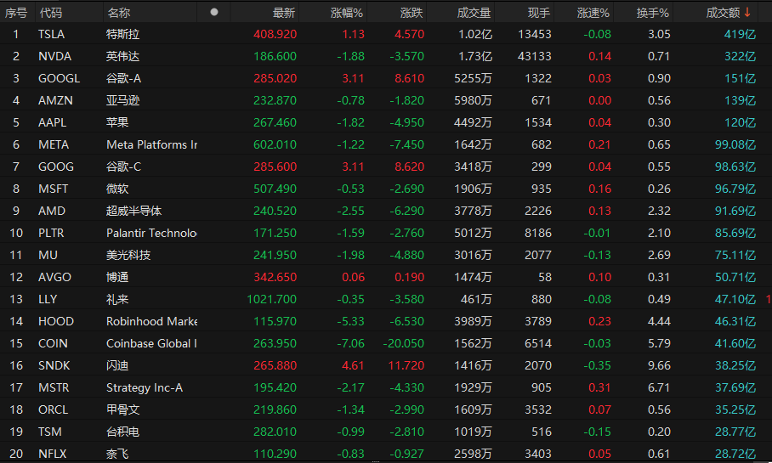
Task: Click the 322亿 turnover value
Action: tap(740, 56)
